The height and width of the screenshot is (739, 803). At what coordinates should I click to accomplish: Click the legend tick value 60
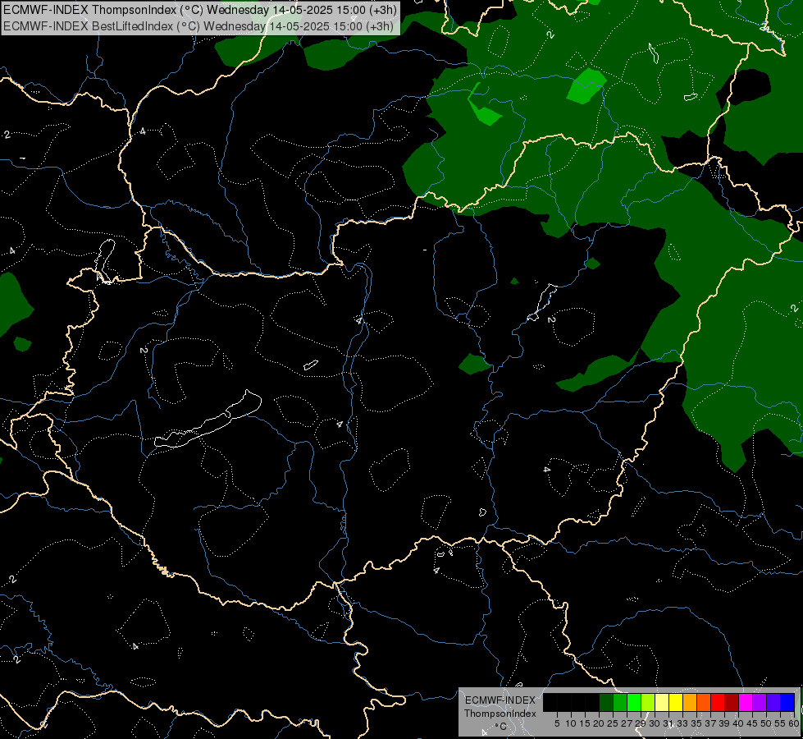793,723
